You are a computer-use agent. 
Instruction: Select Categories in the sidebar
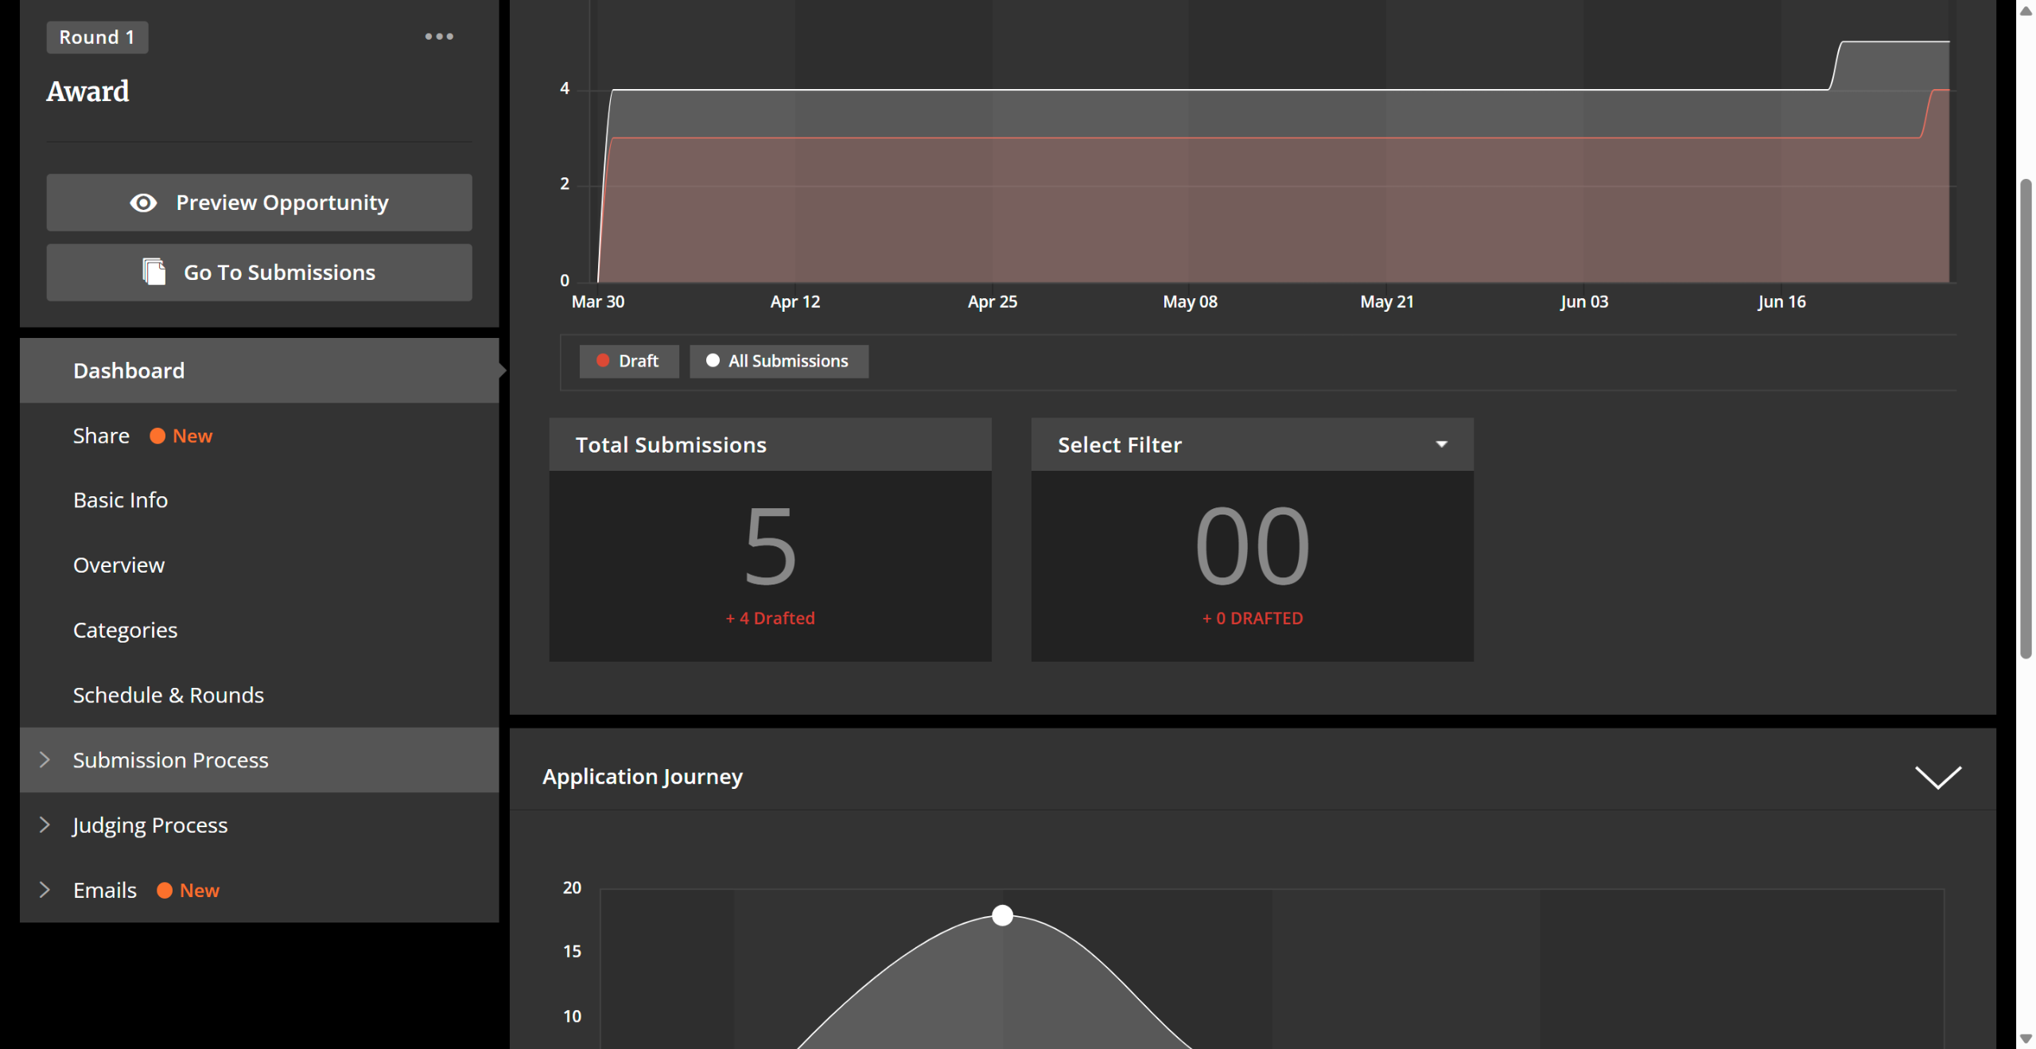pyautogui.click(x=125, y=630)
